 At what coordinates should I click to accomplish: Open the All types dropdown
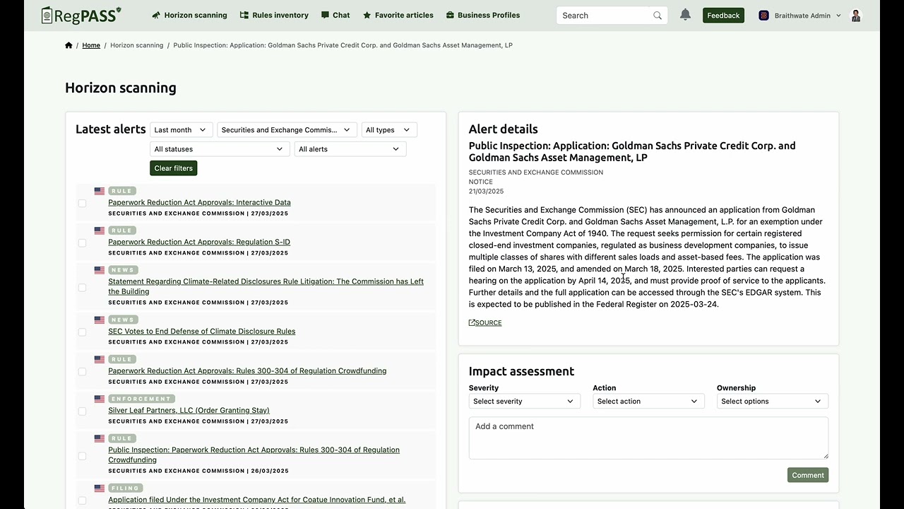point(389,130)
